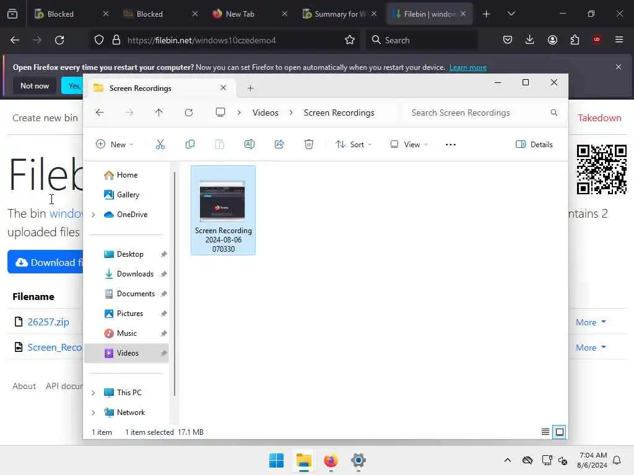
Task: Open Pictures folder in navigation pane
Action: point(129,314)
